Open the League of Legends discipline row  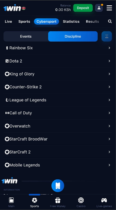coord(58,100)
